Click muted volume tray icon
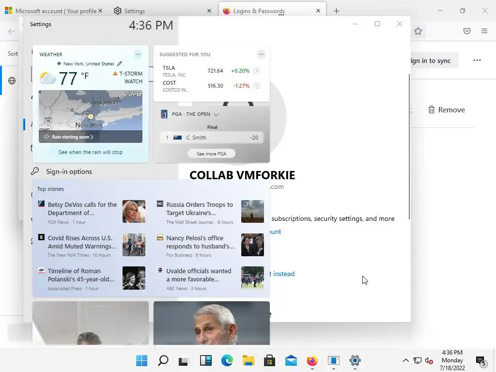496x372 pixels. [x=429, y=360]
